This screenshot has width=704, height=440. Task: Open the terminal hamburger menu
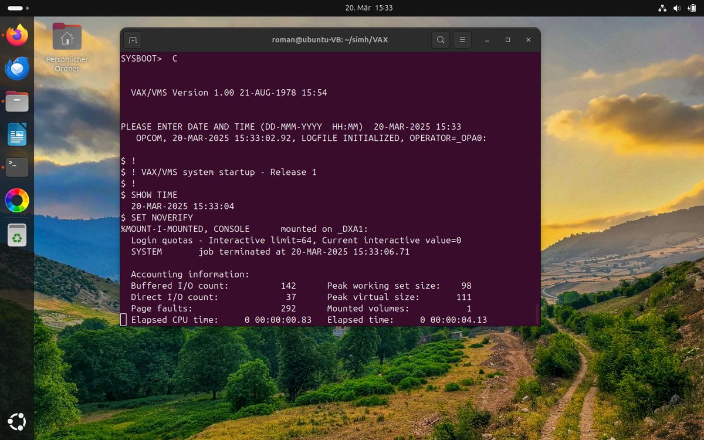click(x=462, y=40)
